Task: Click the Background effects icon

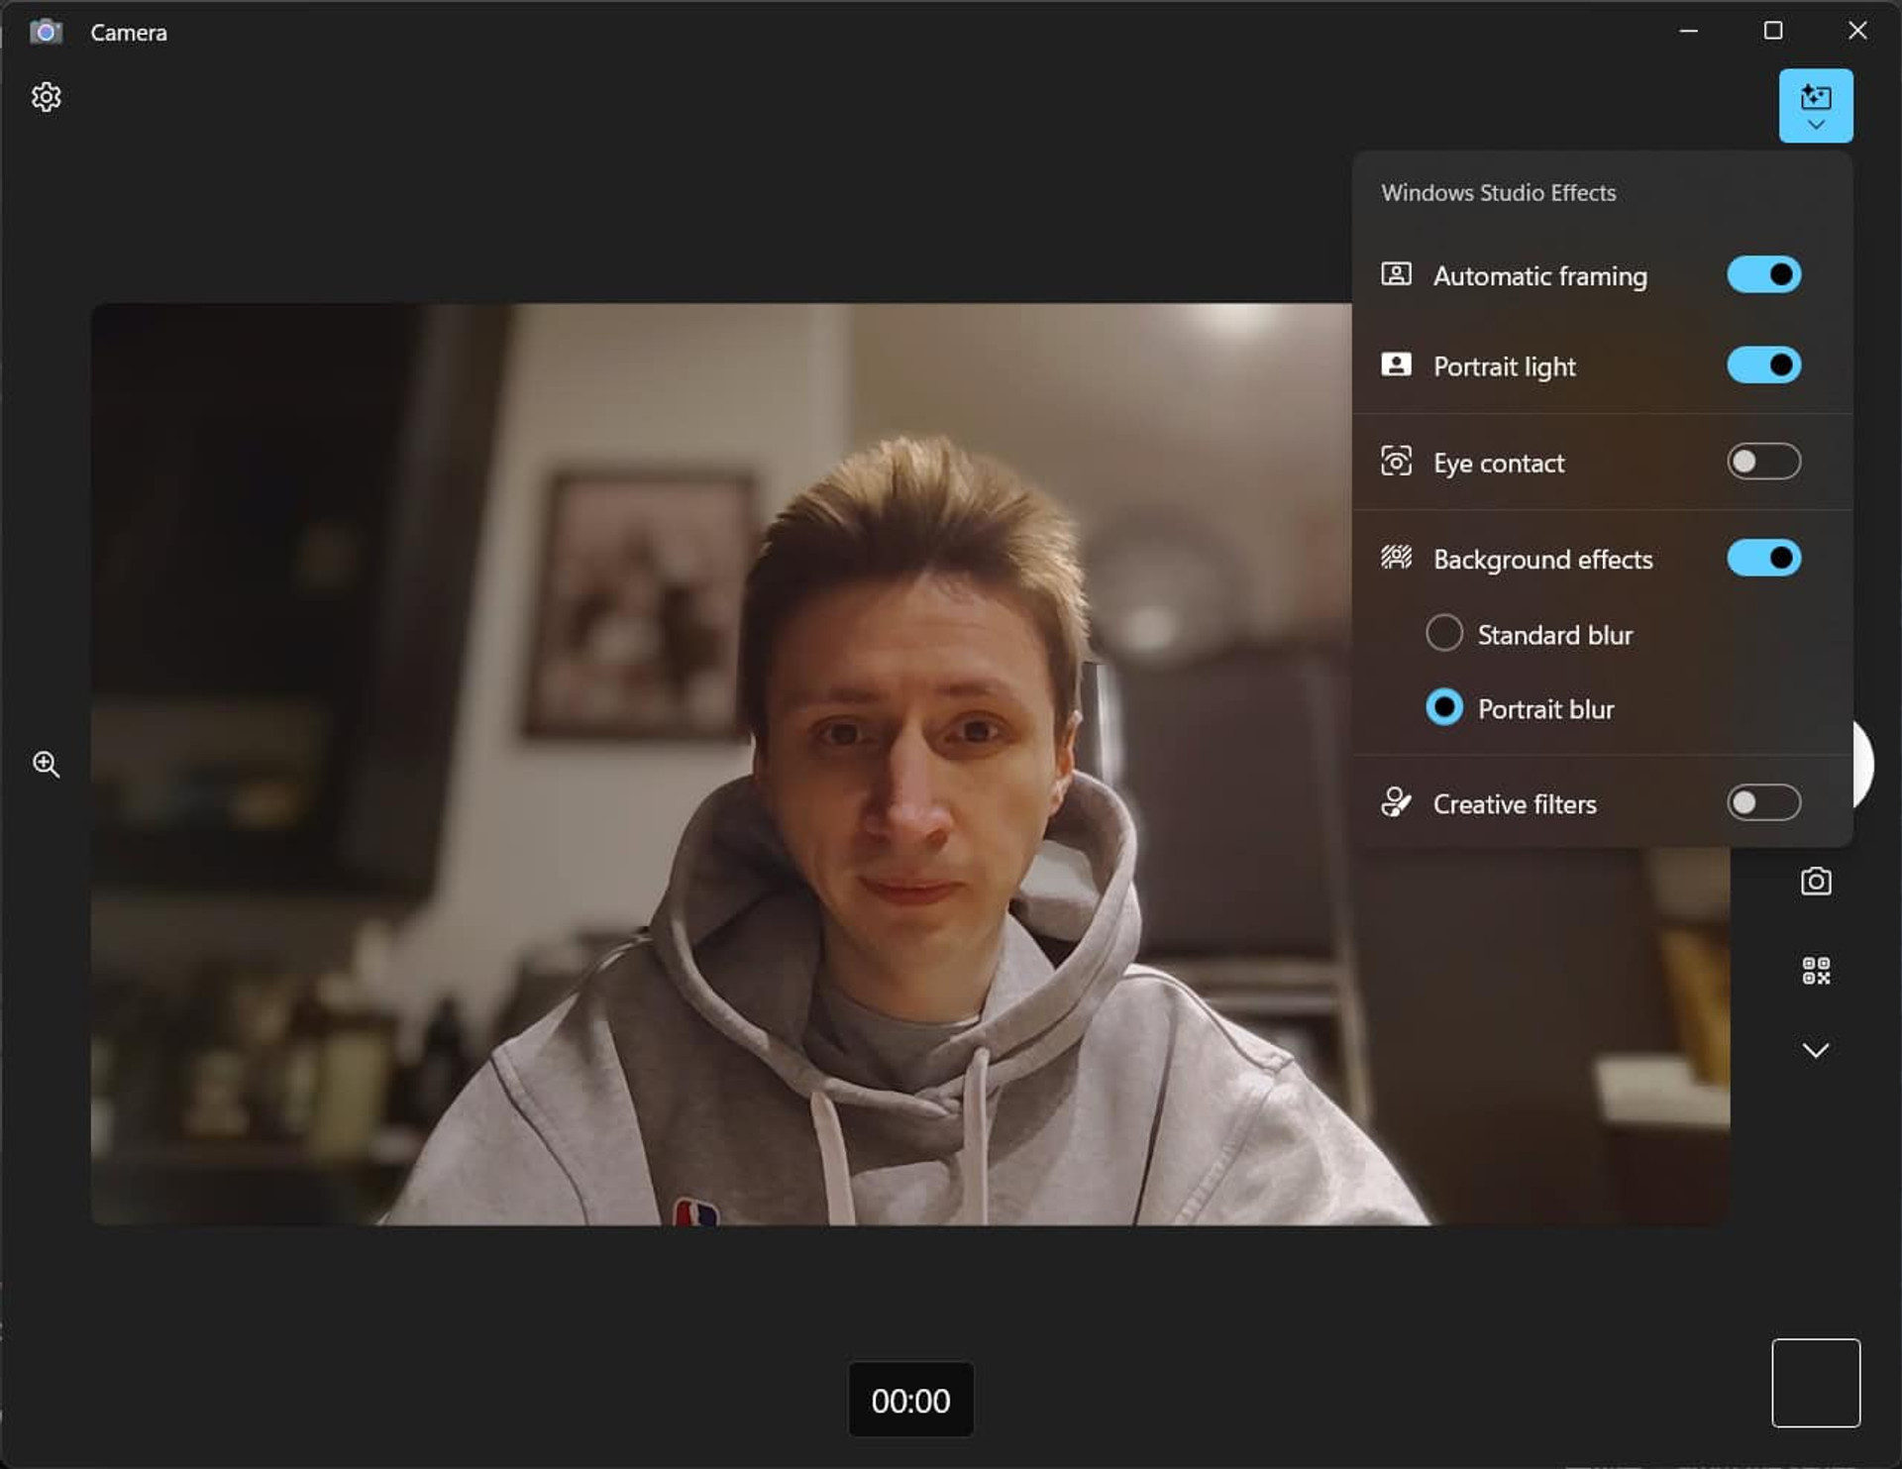Action: (1396, 558)
